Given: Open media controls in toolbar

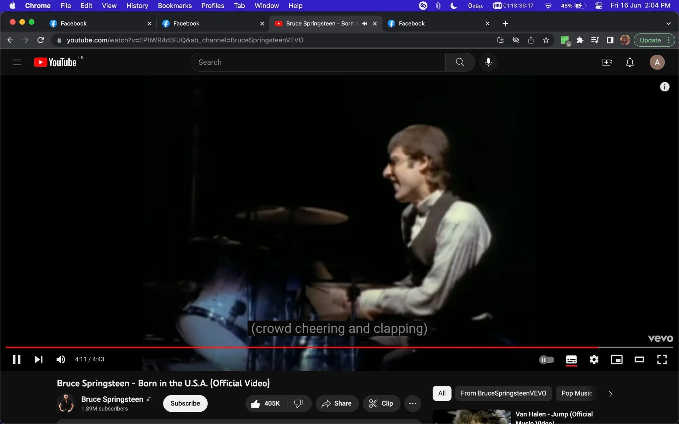Looking at the screenshot, I should [x=595, y=40].
